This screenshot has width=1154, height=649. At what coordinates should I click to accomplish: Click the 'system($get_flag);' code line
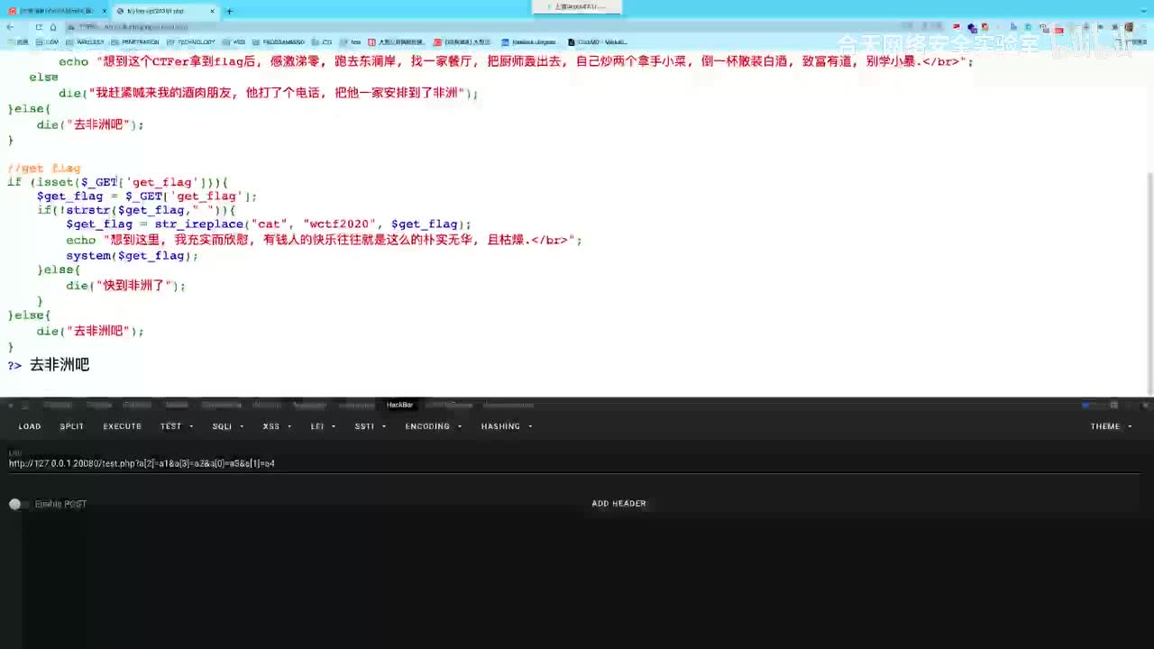click(x=132, y=256)
